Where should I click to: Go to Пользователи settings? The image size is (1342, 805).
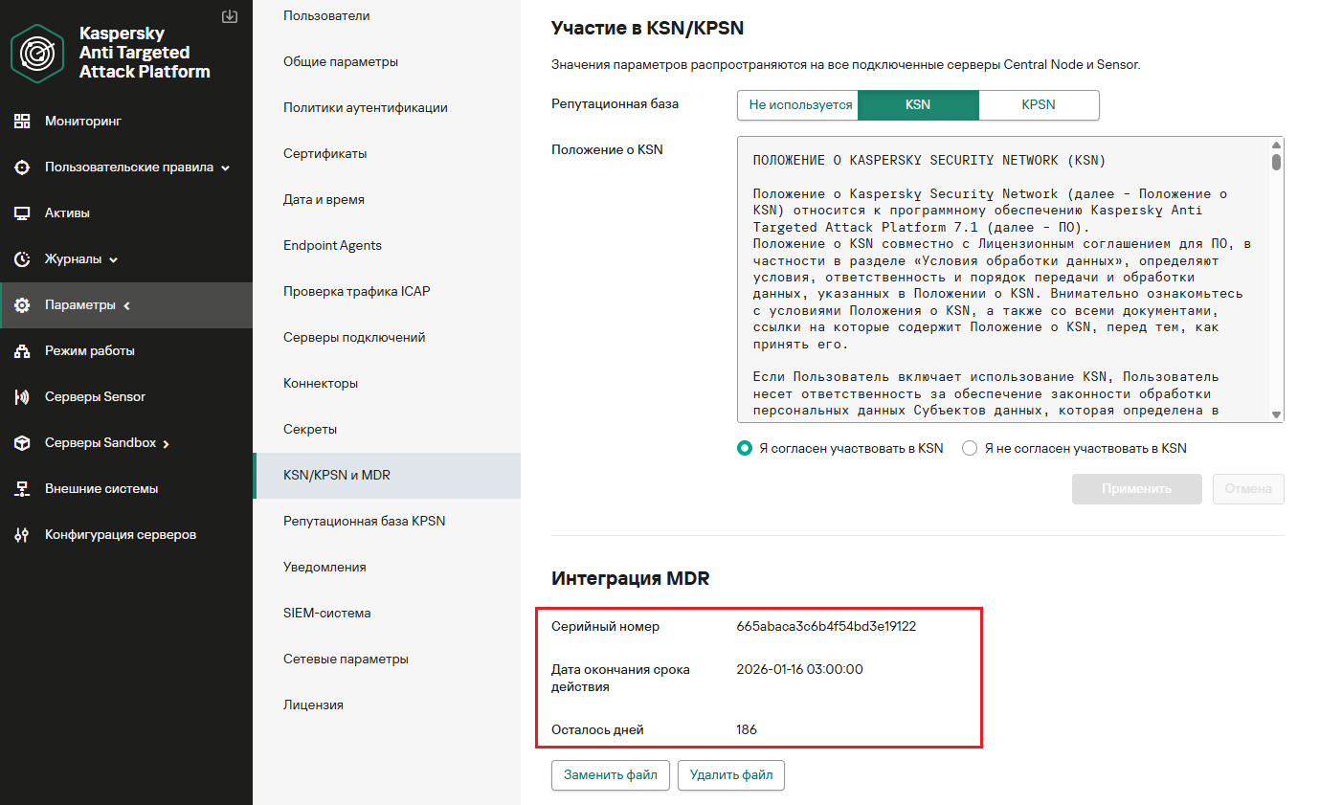coord(387,16)
